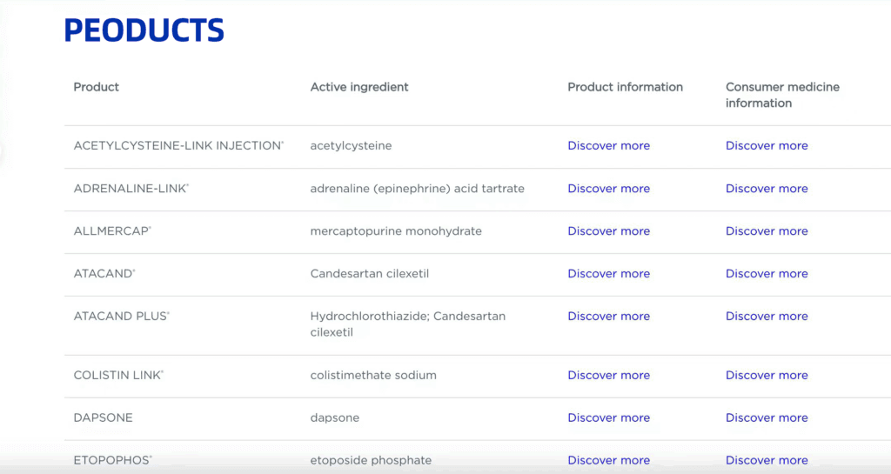
Task: Click ADRENALINE-LINK product information Discover more
Action: [608, 189]
